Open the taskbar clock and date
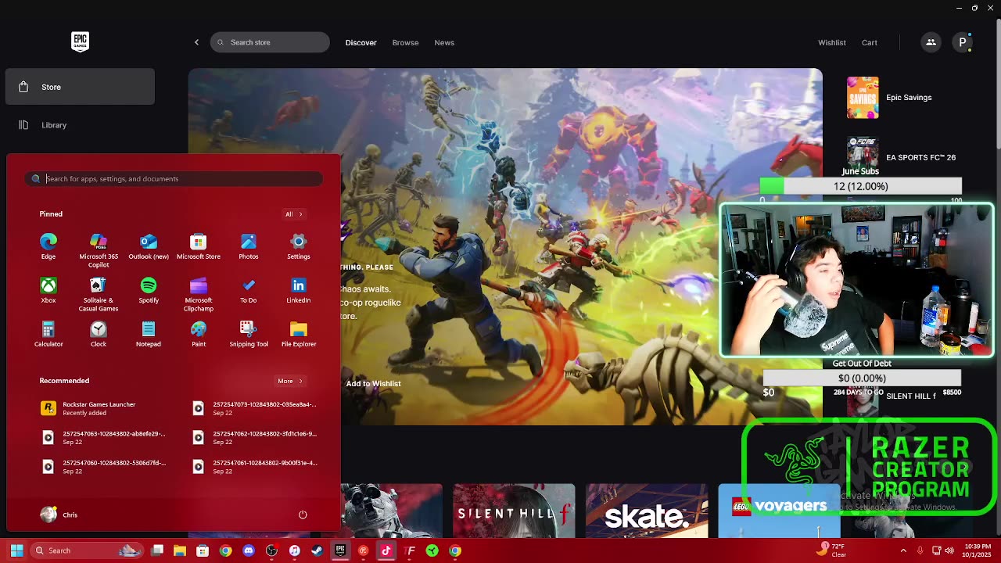Viewport: 1001px width, 563px height. pos(978,550)
